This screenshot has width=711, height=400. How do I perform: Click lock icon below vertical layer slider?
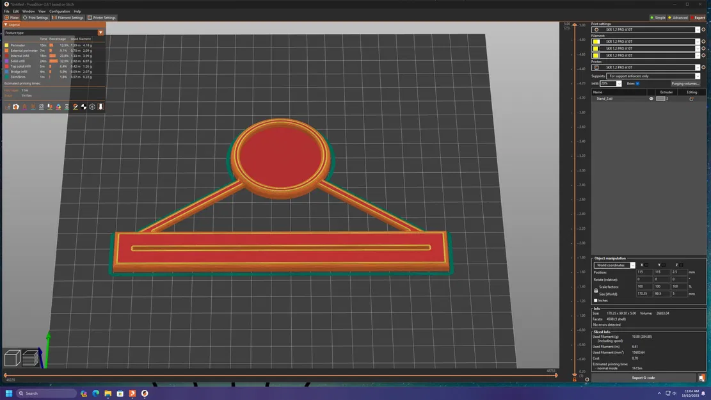point(575,380)
